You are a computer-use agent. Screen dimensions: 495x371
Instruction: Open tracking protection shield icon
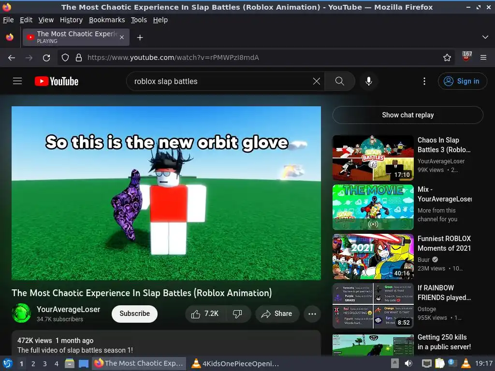[x=65, y=58]
